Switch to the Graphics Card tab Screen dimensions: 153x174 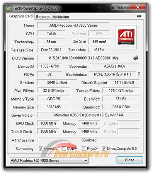point(21,16)
